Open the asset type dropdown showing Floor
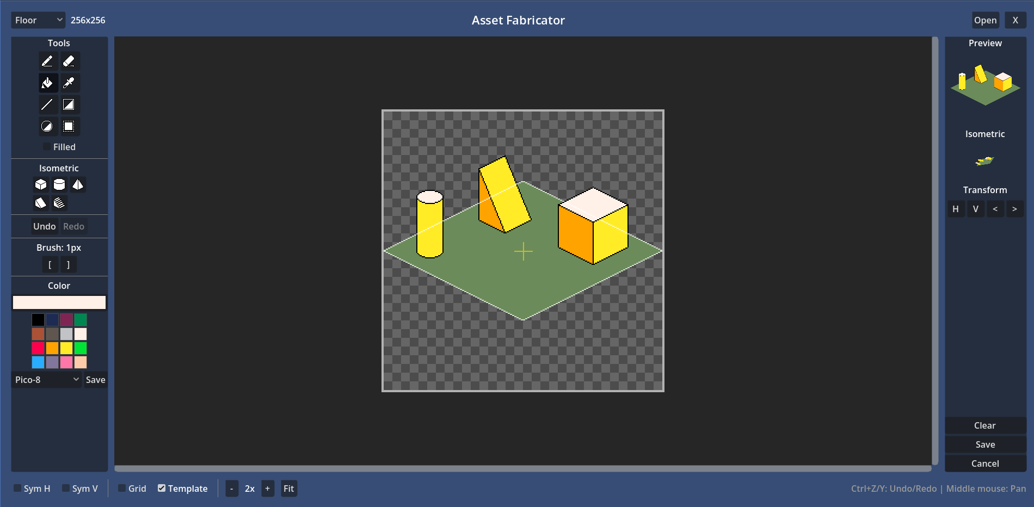 tap(38, 20)
